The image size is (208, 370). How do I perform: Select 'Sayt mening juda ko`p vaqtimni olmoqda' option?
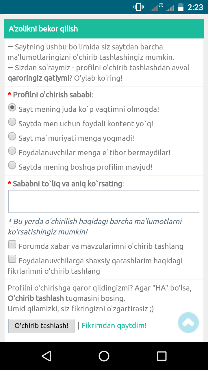point(12,108)
